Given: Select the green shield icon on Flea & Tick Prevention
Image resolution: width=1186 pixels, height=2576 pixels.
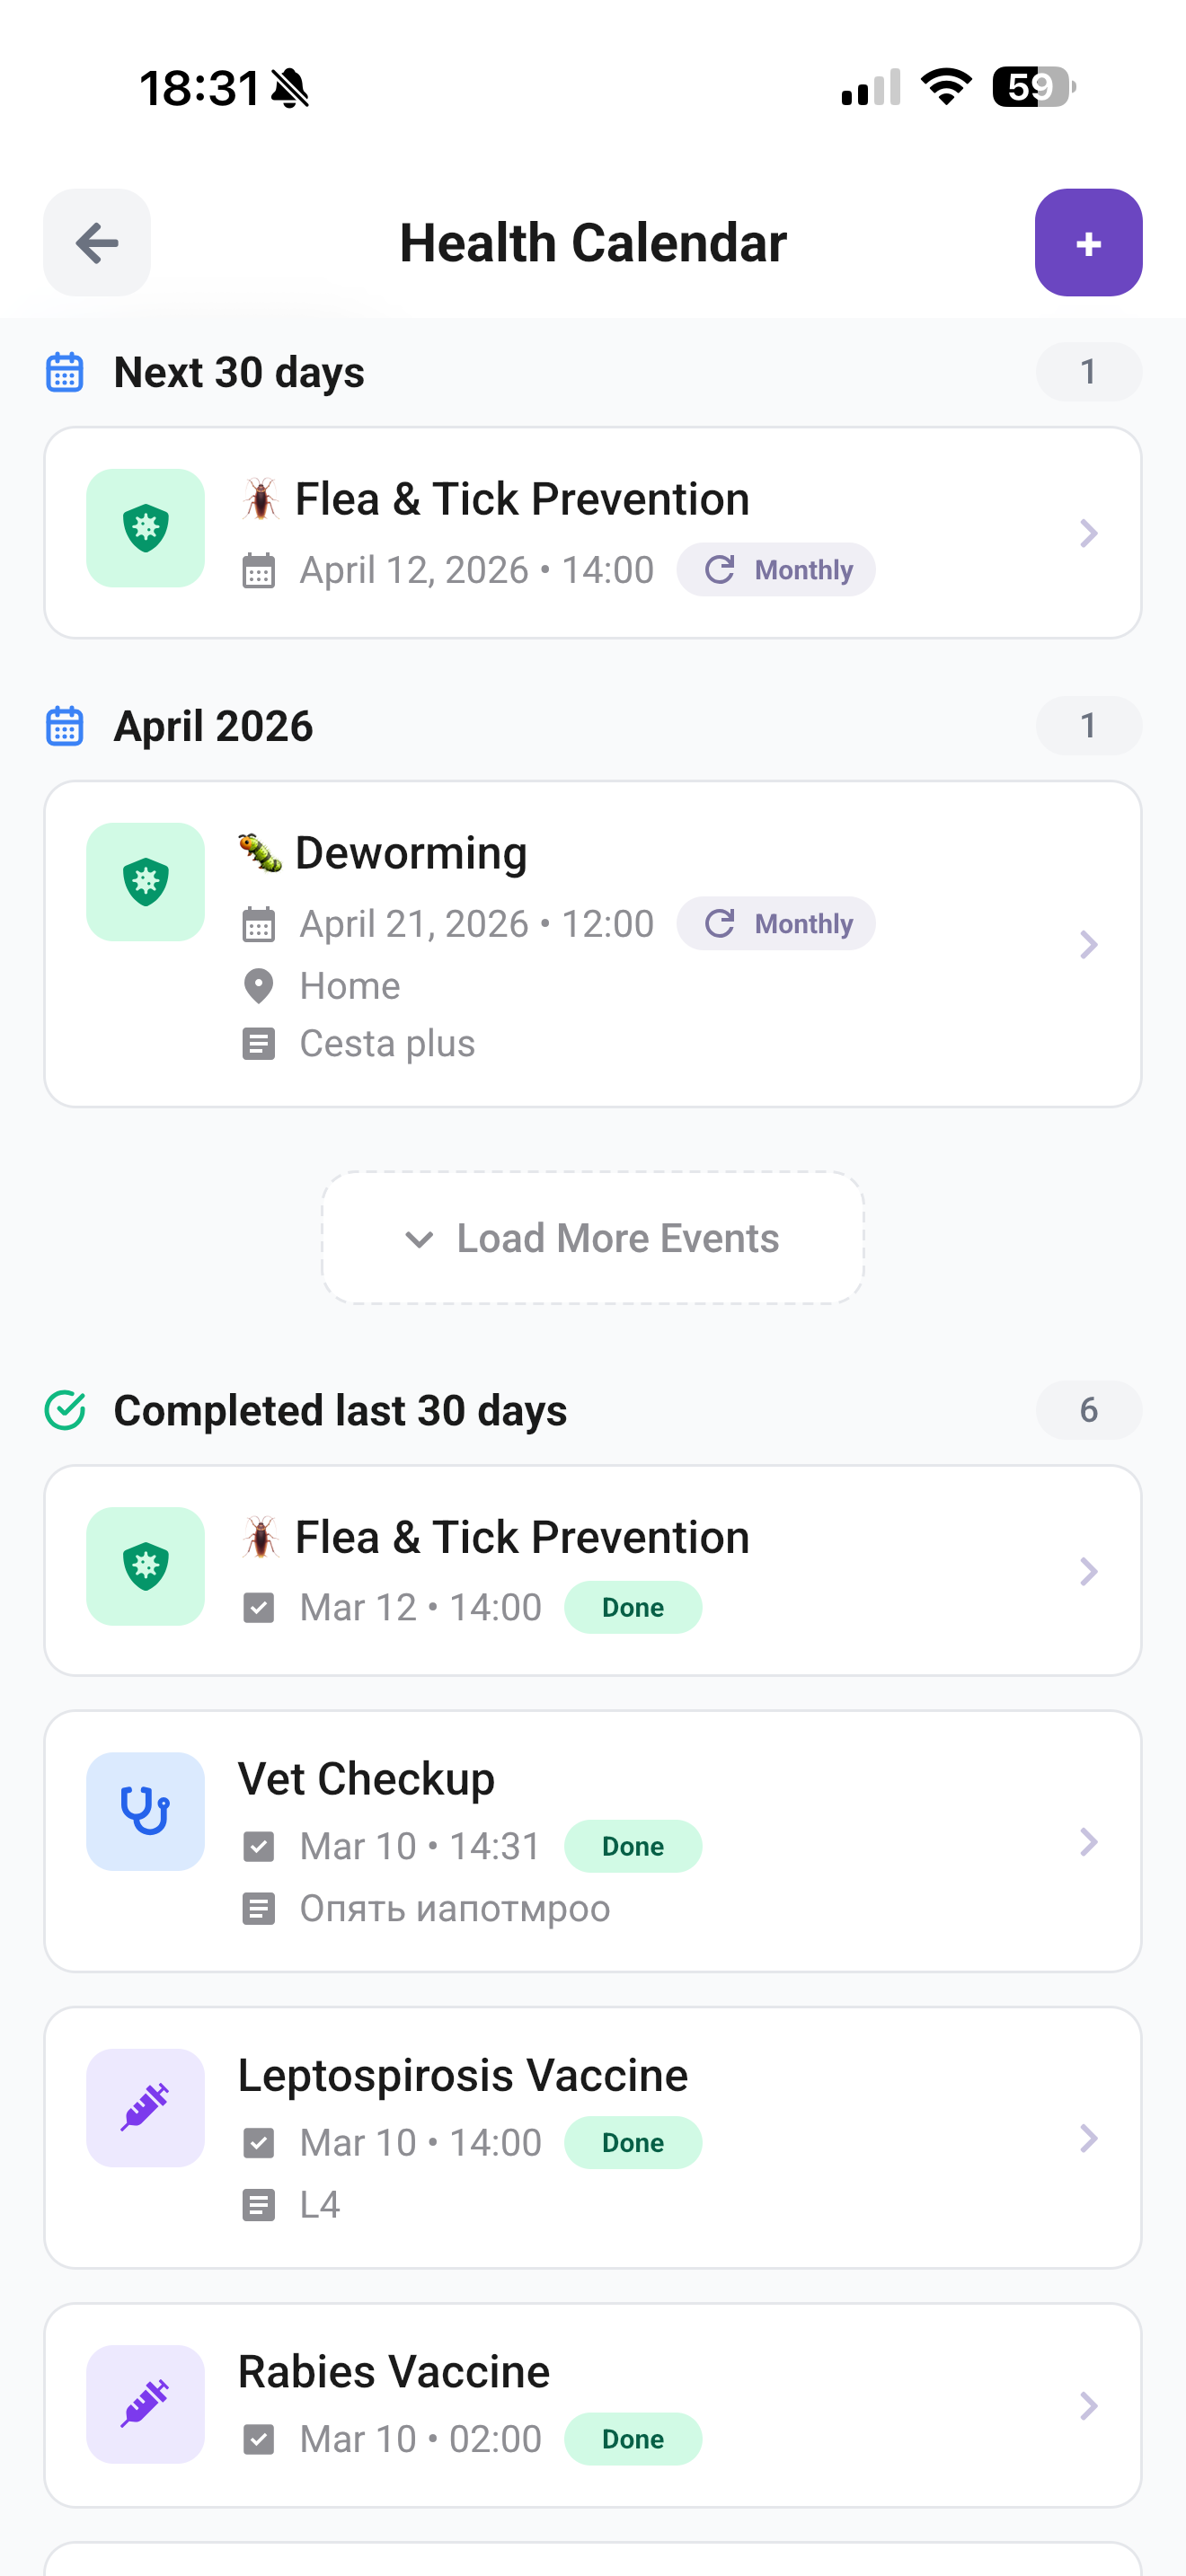Looking at the screenshot, I should pyautogui.click(x=145, y=530).
